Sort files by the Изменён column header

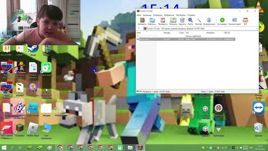[214, 33]
